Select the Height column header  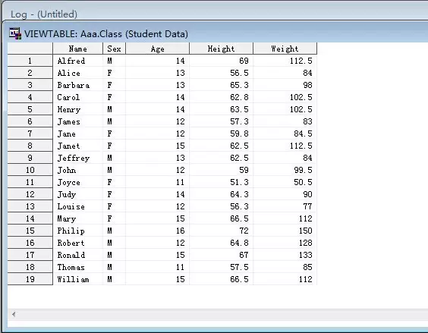point(221,49)
